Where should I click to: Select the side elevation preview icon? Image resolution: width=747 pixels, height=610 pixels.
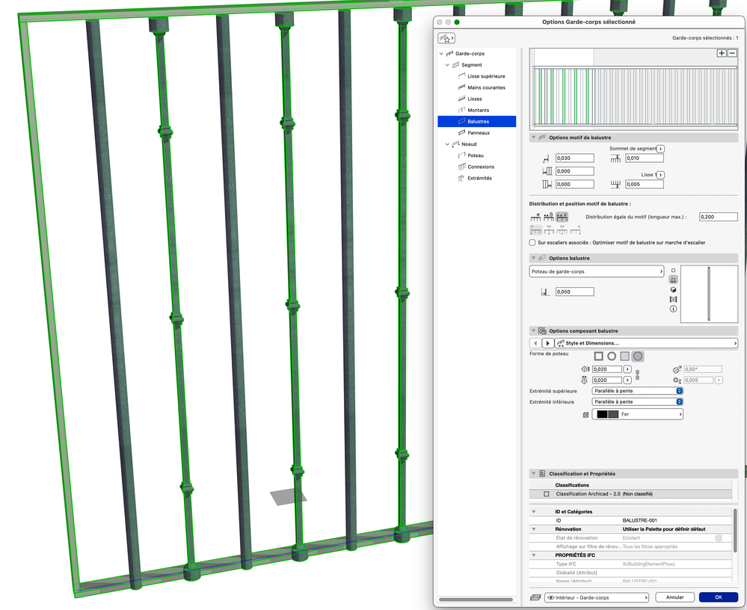[x=673, y=280]
